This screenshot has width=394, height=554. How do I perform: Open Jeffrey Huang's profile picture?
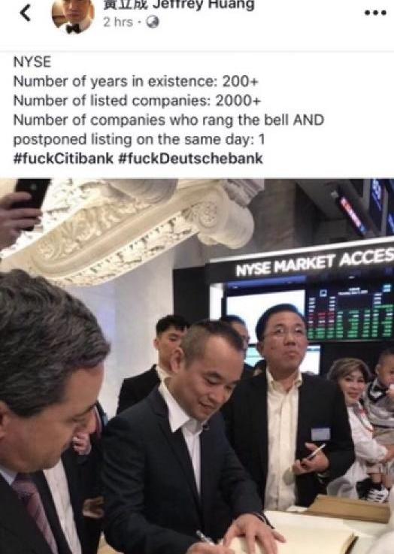tap(73, 15)
